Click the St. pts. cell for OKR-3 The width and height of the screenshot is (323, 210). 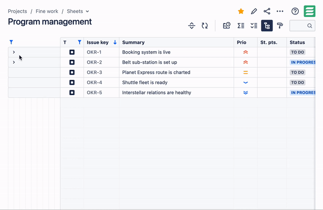(x=272, y=72)
